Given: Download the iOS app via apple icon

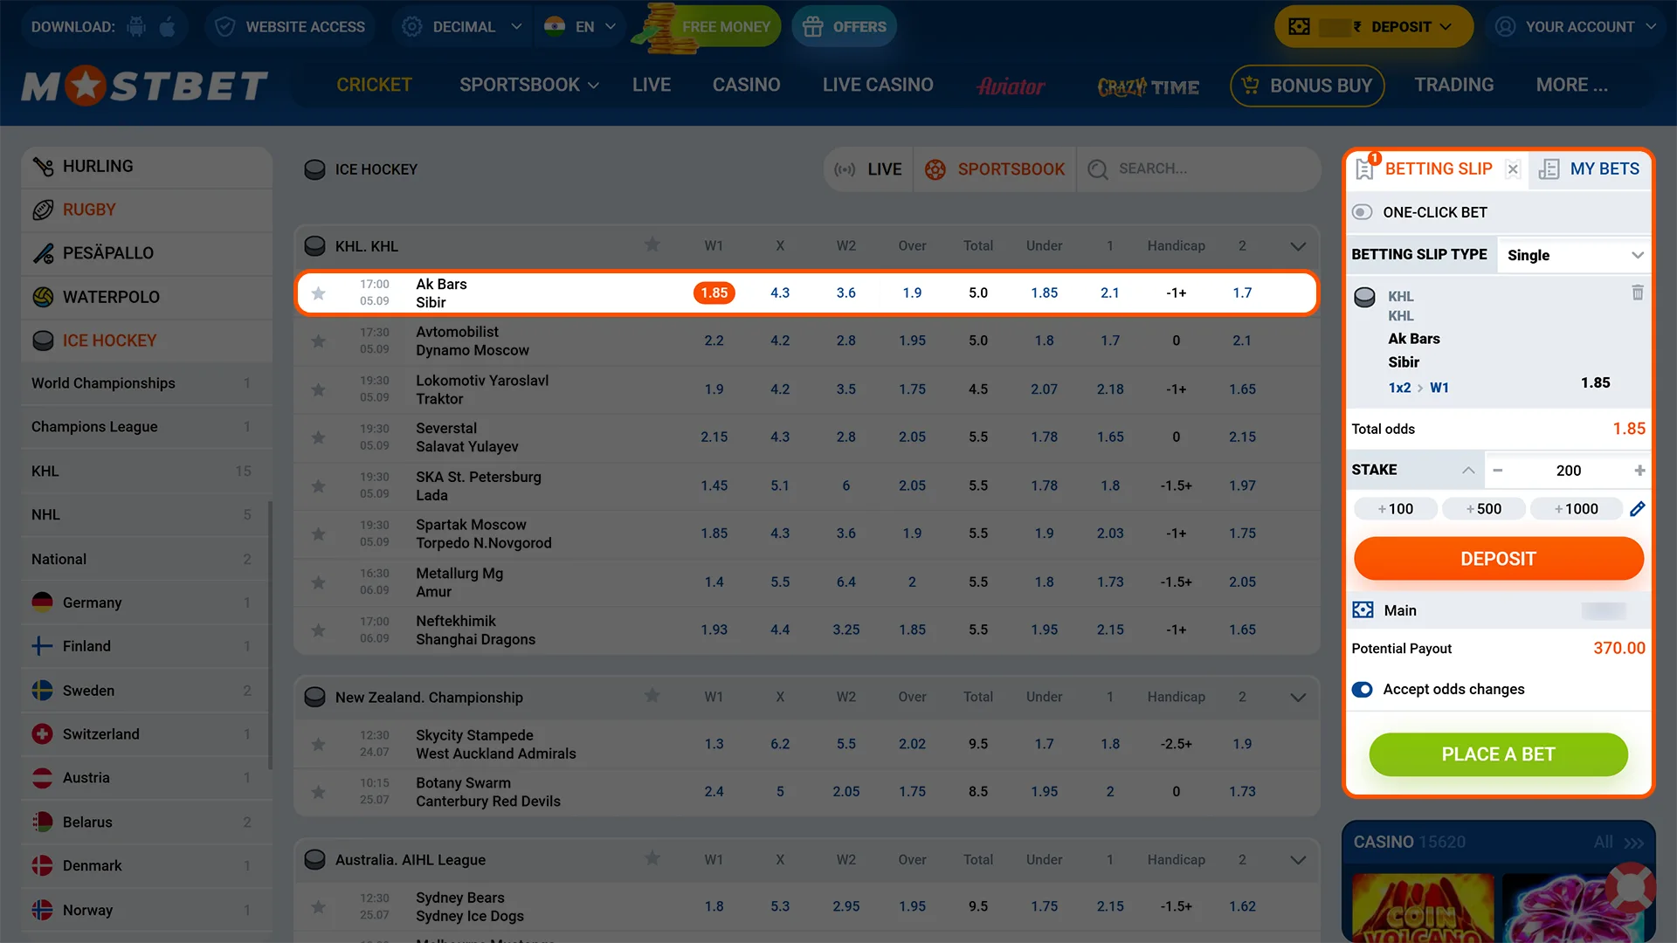Looking at the screenshot, I should [168, 26].
